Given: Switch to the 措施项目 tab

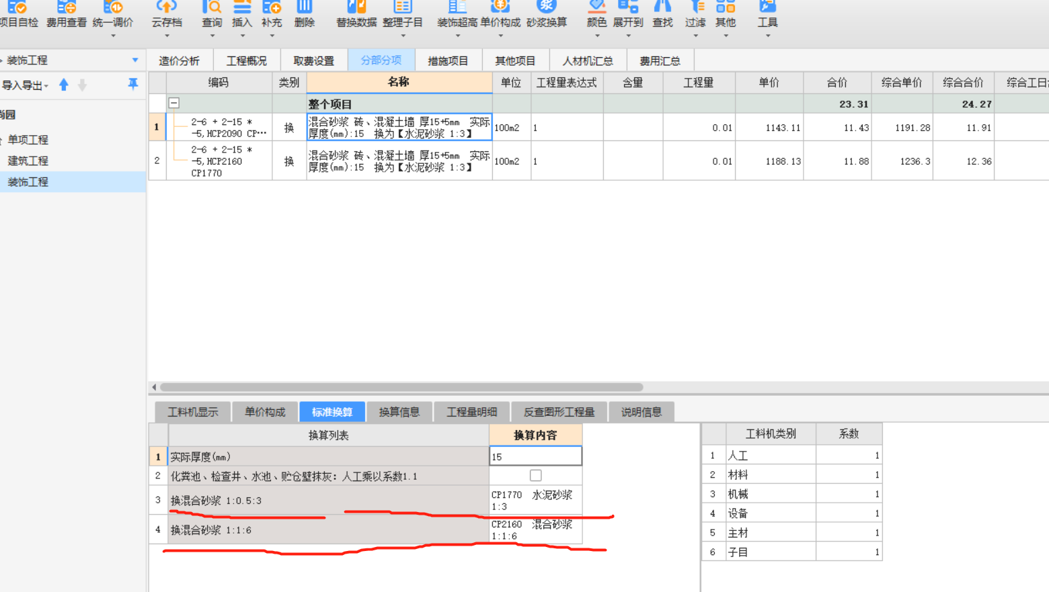Looking at the screenshot, I should (x=449, y=61).
